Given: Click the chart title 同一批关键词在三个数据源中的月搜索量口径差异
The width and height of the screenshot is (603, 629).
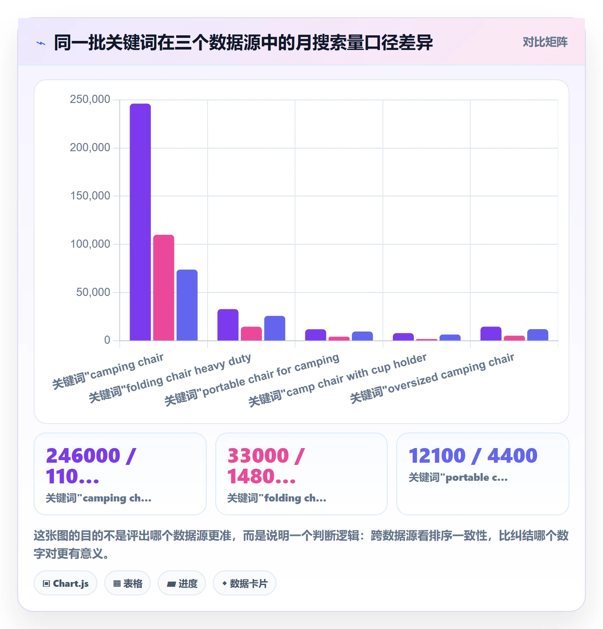Looking at the screenshot, I should point(243,43).
